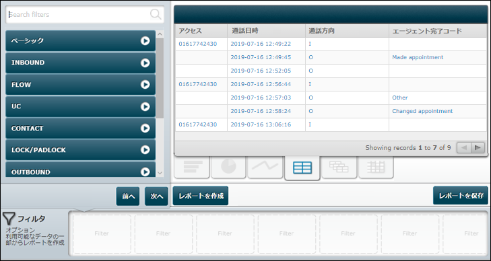Open the CONTACT filter group
The height and width of the screenshot is (261, 491).
pos(80,128)
